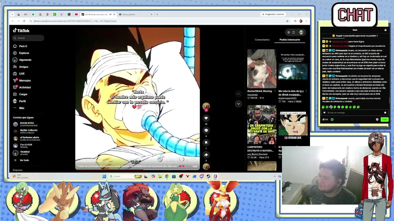Save the video with the bookmark icon
The image size is (394, 221).
click(206, 142)
